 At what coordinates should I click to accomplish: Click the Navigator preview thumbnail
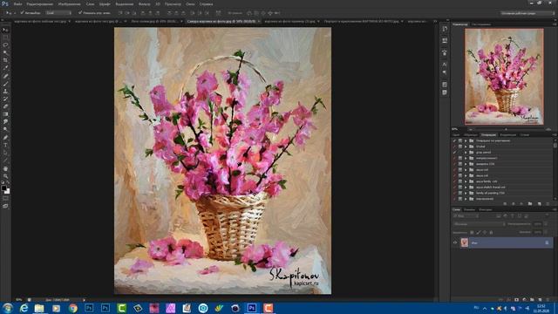[504, 77]
